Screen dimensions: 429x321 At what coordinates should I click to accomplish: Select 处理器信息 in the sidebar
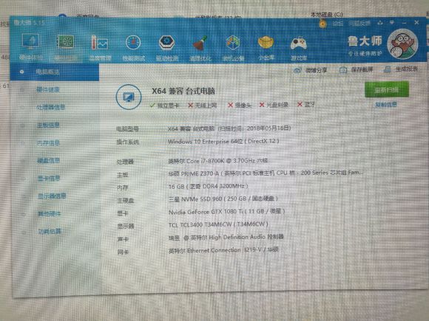click(50, 107)
